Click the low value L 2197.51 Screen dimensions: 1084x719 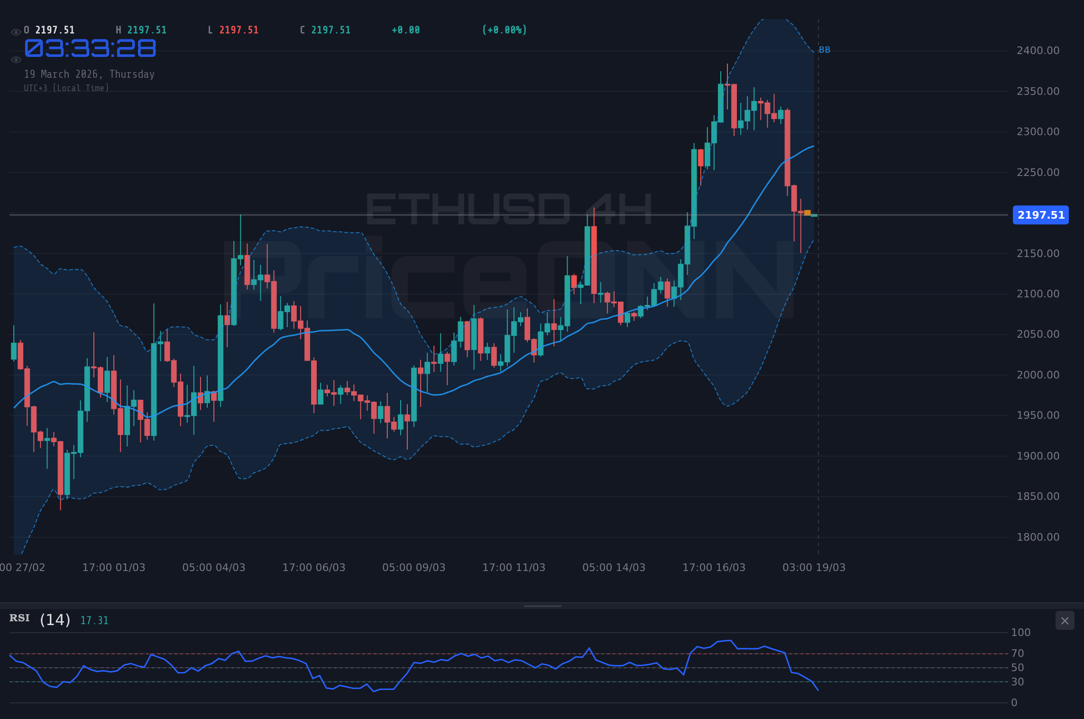[232, 29]
